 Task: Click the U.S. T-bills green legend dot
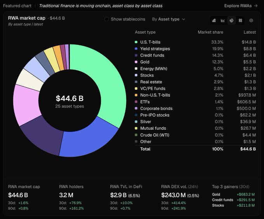[x=136, y=42]
